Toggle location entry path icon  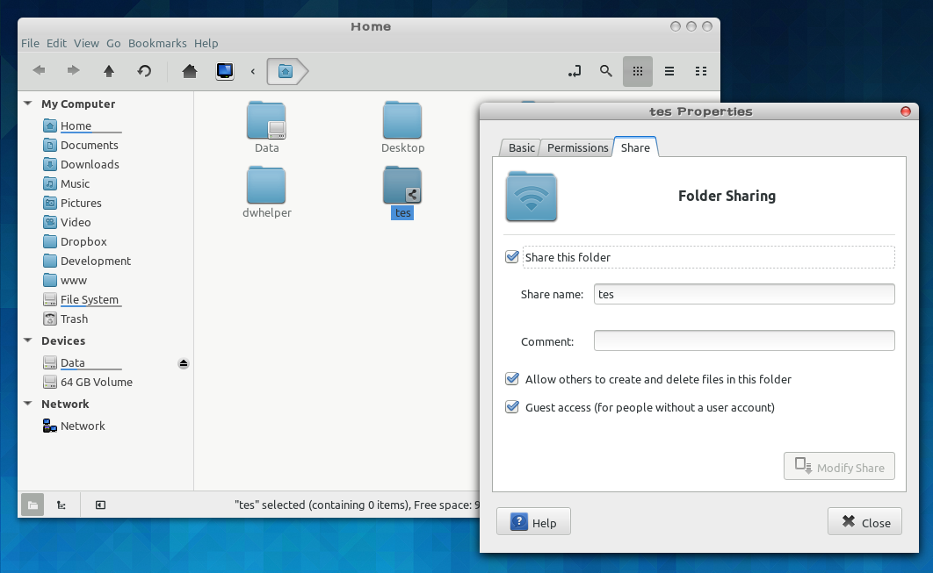[575, 71]
